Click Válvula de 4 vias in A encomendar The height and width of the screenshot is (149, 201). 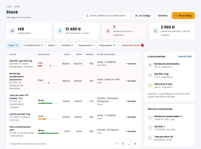point(163,84)
